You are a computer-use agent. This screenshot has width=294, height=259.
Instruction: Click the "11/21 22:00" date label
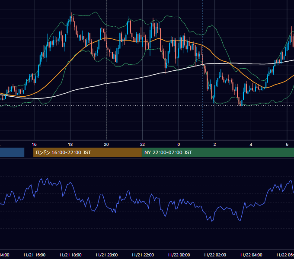pos(143,255)
